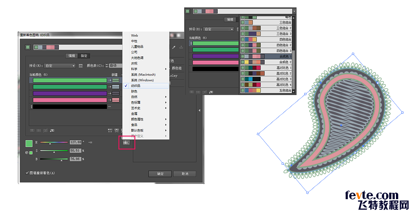Click the swatch library icon in red box

coord(126,143)
